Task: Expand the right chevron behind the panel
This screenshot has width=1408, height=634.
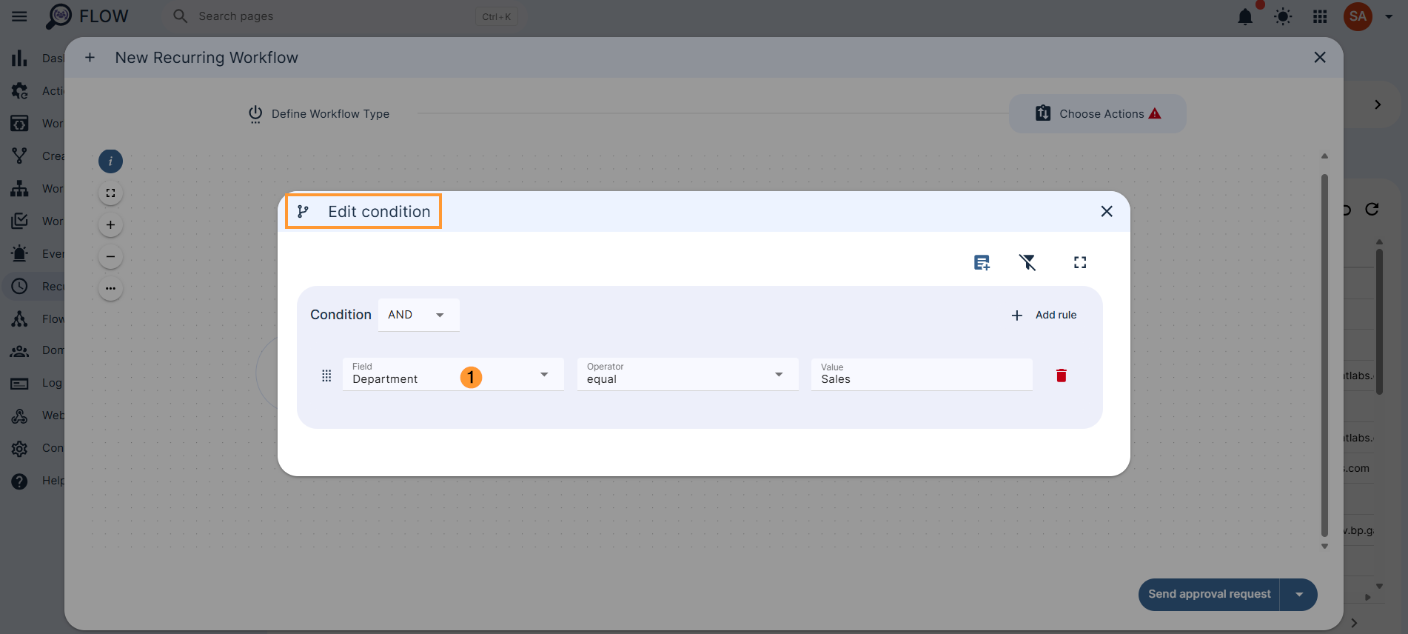Action: point(1378,104)
